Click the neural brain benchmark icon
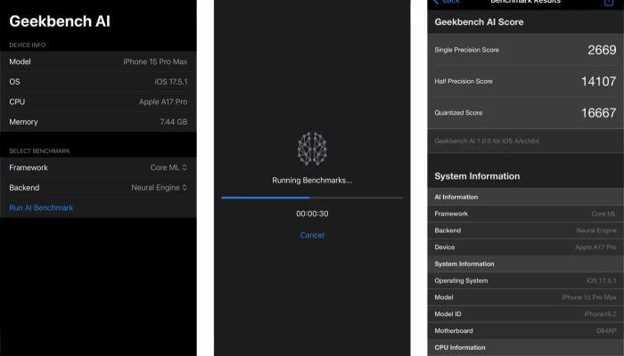624x356 pixels. click(312, 148)
